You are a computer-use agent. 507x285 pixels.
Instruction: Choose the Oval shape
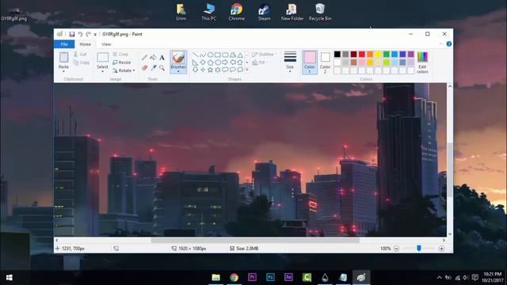[x=210, y=55]
